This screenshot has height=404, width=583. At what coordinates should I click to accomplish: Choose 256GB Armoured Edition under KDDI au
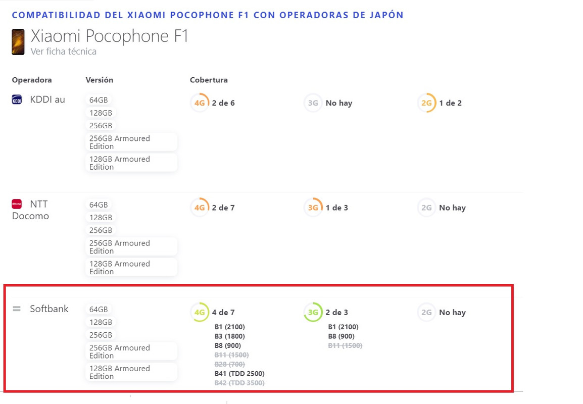click(x=131, y=142)
